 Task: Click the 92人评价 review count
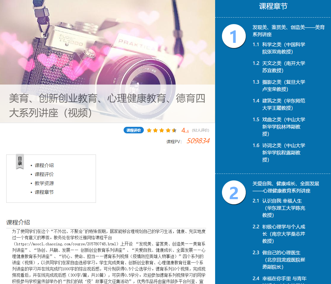[201, 130]
